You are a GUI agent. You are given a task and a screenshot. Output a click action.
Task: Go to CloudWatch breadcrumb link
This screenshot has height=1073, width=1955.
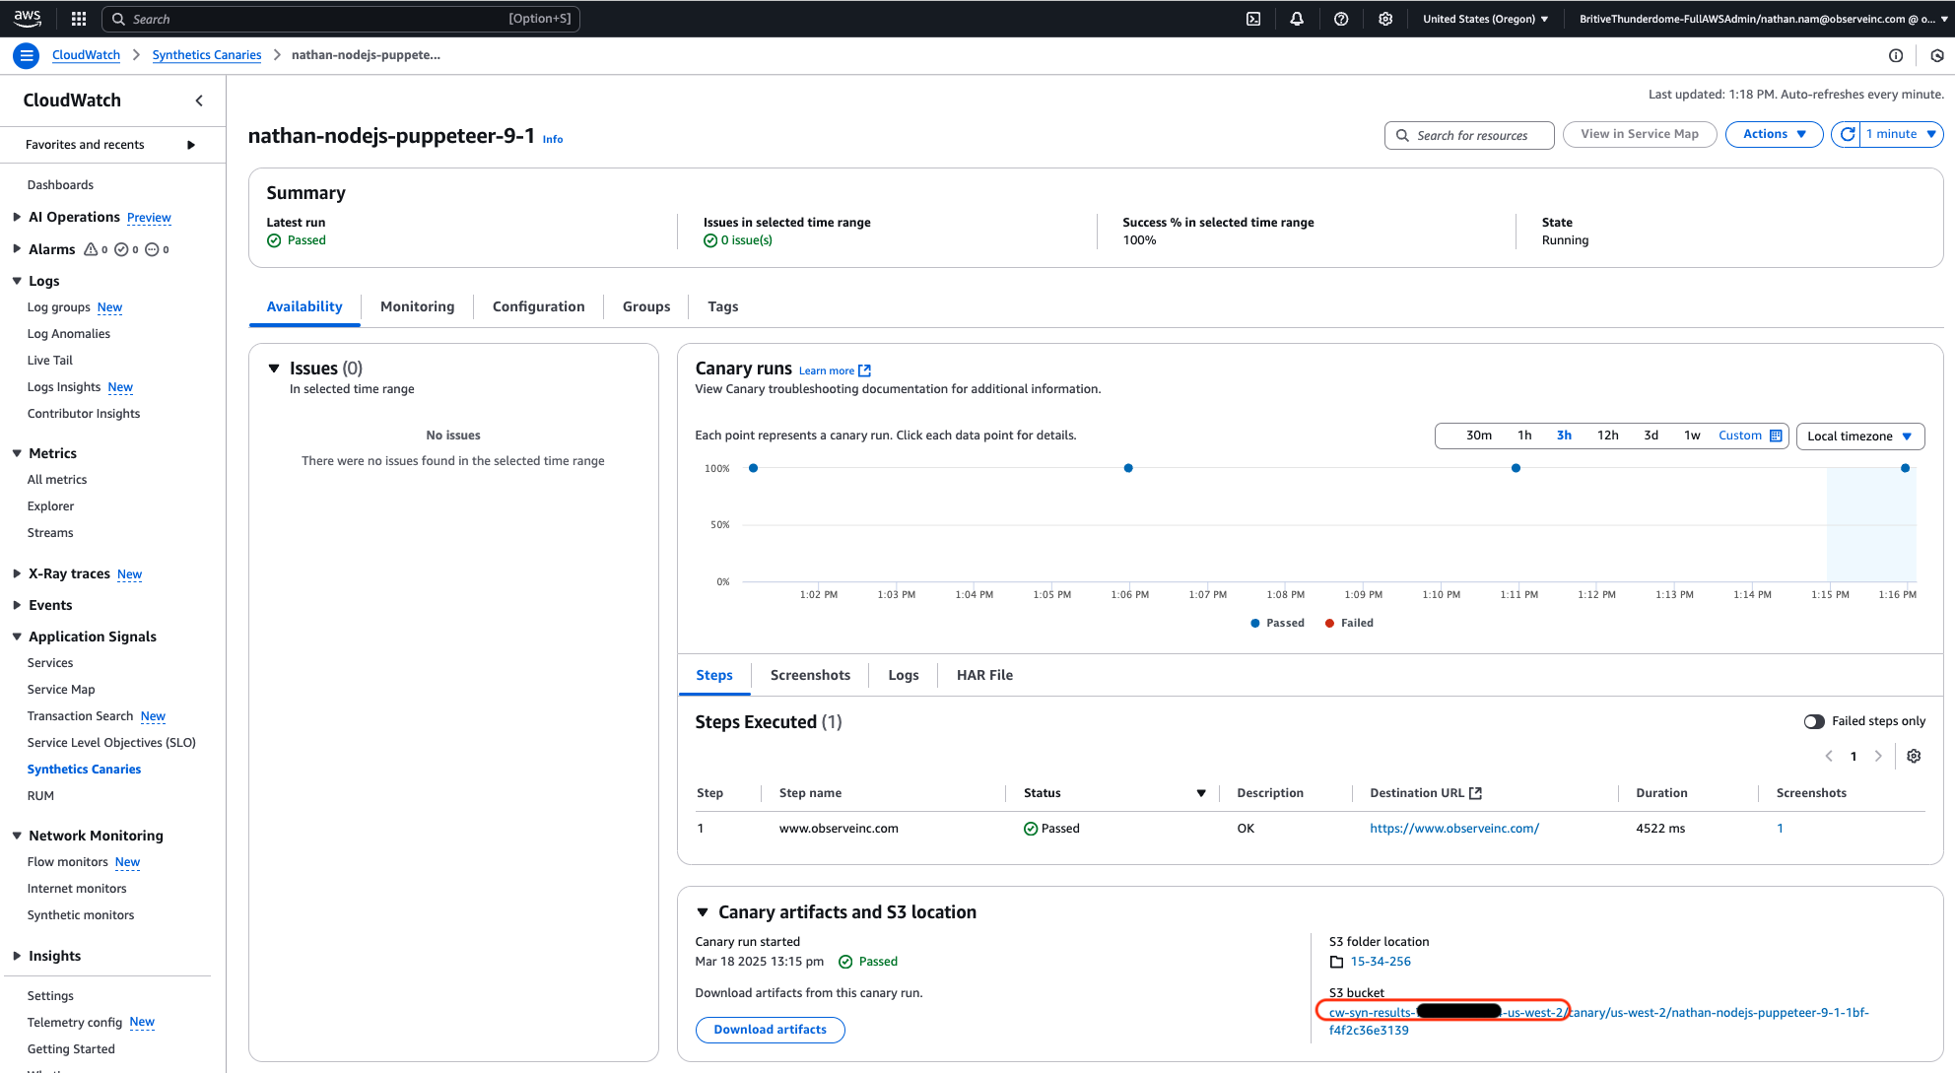coord(86,55)
